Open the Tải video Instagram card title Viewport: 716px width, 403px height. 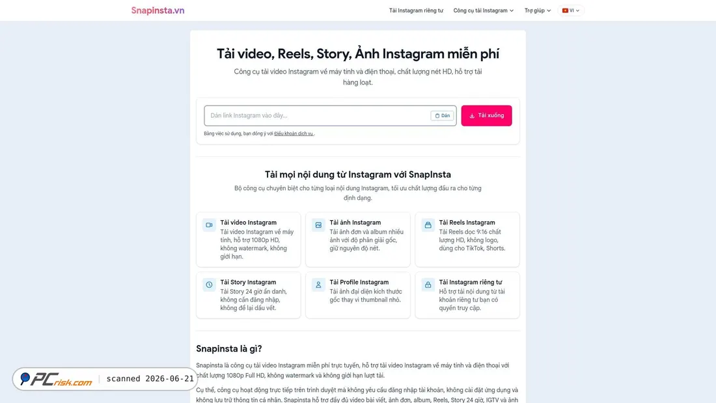tap(249, 223)
